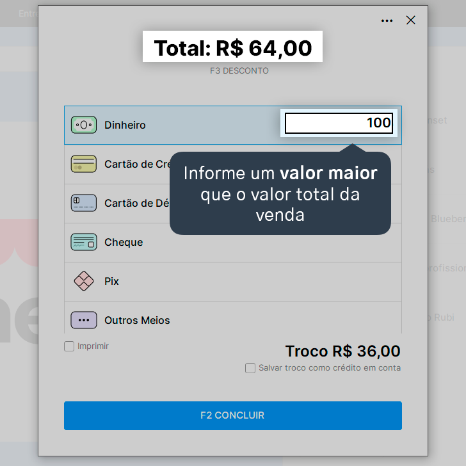Close the payment dialog with X
This screenshot has height=466, width=466.
(411, 20)
